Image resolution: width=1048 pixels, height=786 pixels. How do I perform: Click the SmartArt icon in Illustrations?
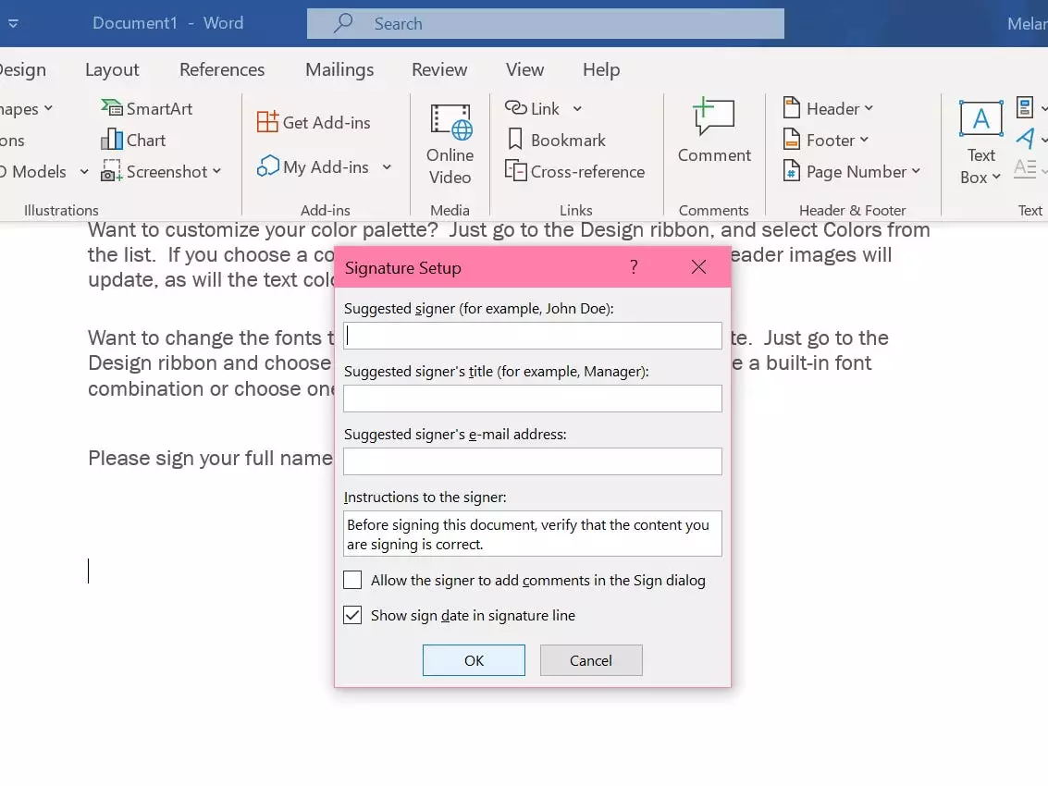click(113, 109)
